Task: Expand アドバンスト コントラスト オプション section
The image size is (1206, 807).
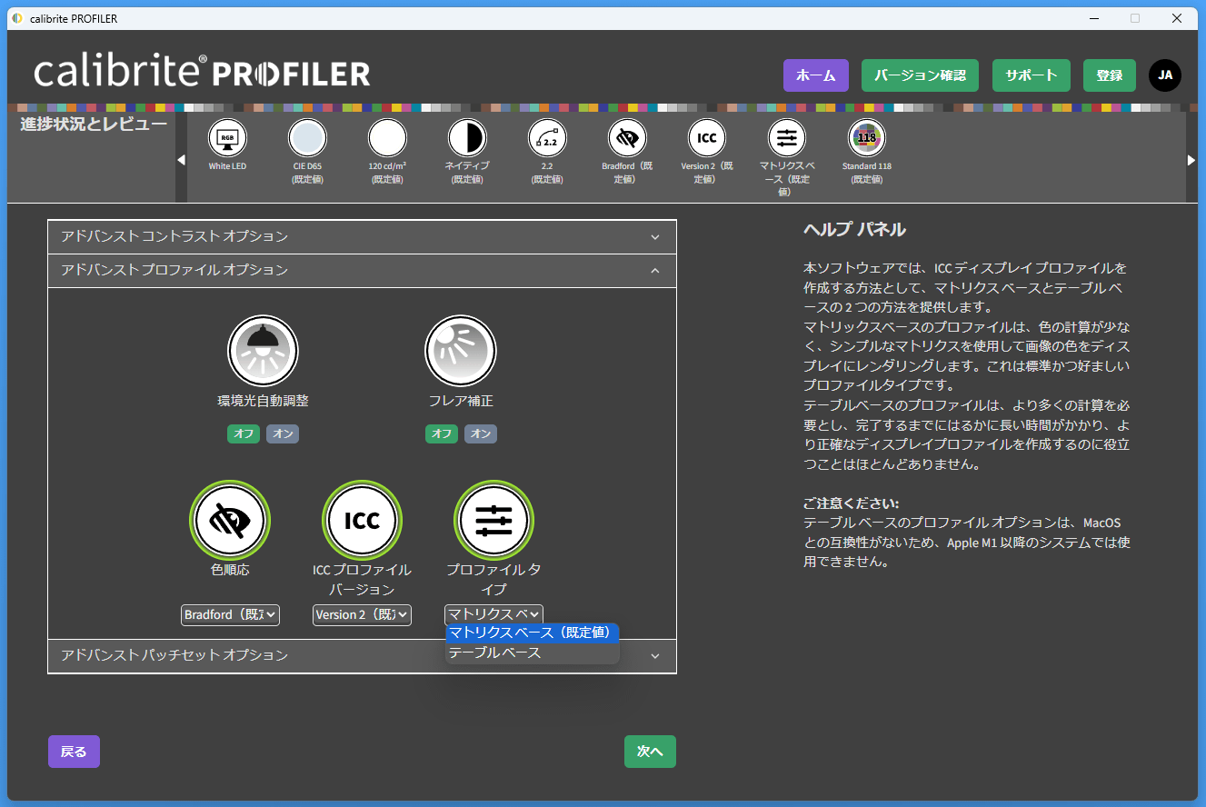Action: pyautogui.click(x=362, y=236)
